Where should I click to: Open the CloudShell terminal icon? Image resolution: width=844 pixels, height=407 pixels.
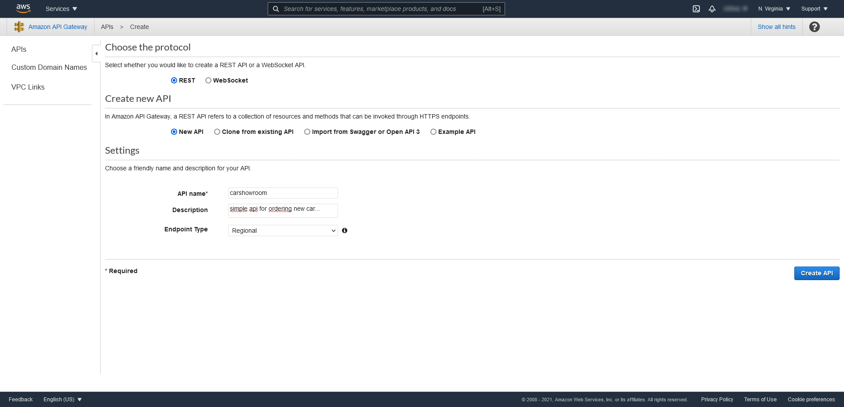tap(696, 9)
